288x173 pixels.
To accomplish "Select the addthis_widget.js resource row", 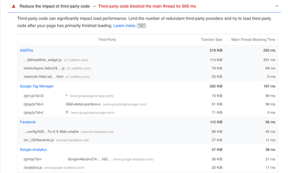I will tap(148, 60).
